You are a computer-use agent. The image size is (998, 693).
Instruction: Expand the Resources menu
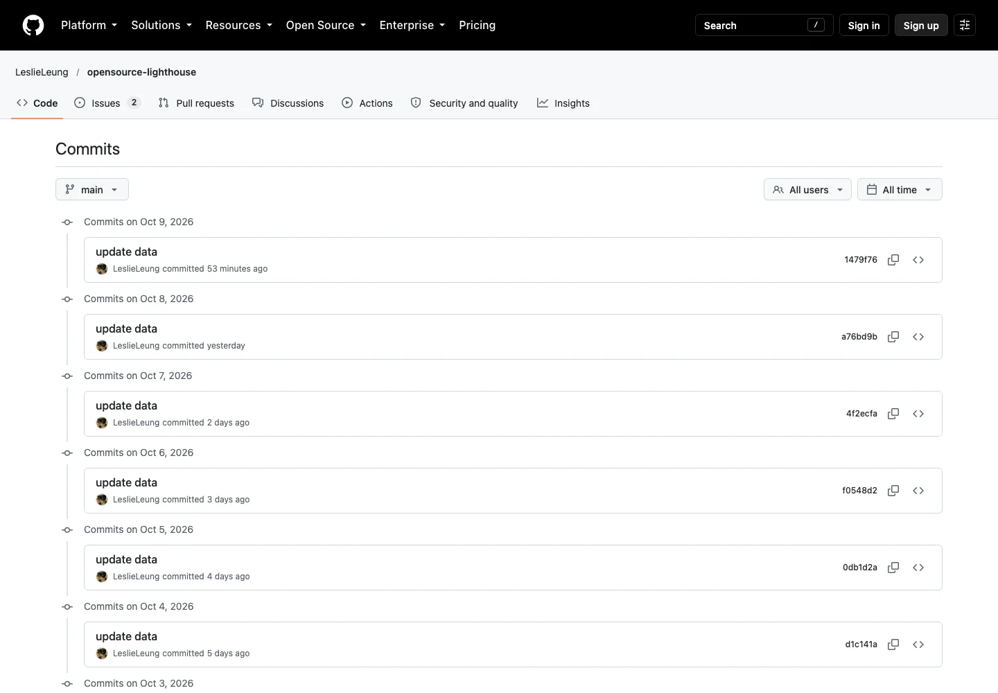point(239,25)
